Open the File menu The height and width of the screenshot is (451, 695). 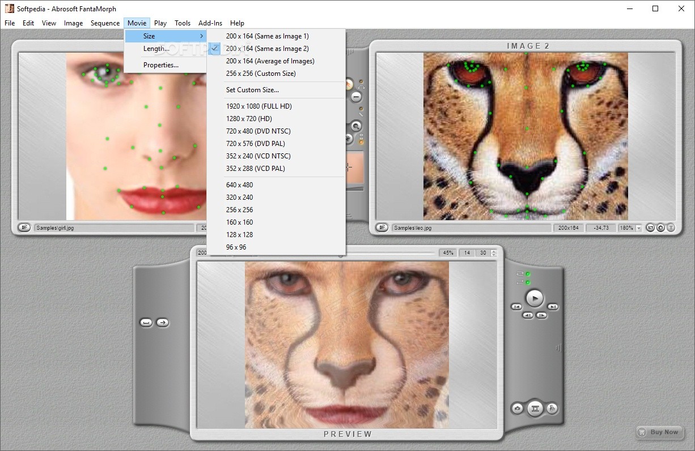click(x=10, y=23)
